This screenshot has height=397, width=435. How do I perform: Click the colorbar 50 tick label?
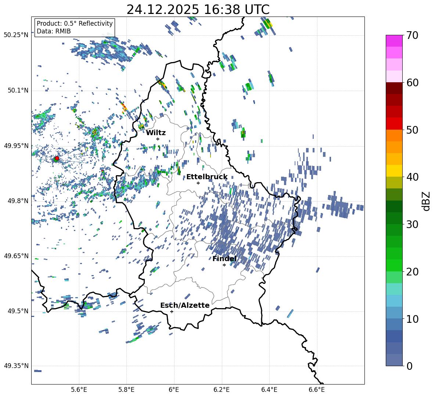(412, 130)
